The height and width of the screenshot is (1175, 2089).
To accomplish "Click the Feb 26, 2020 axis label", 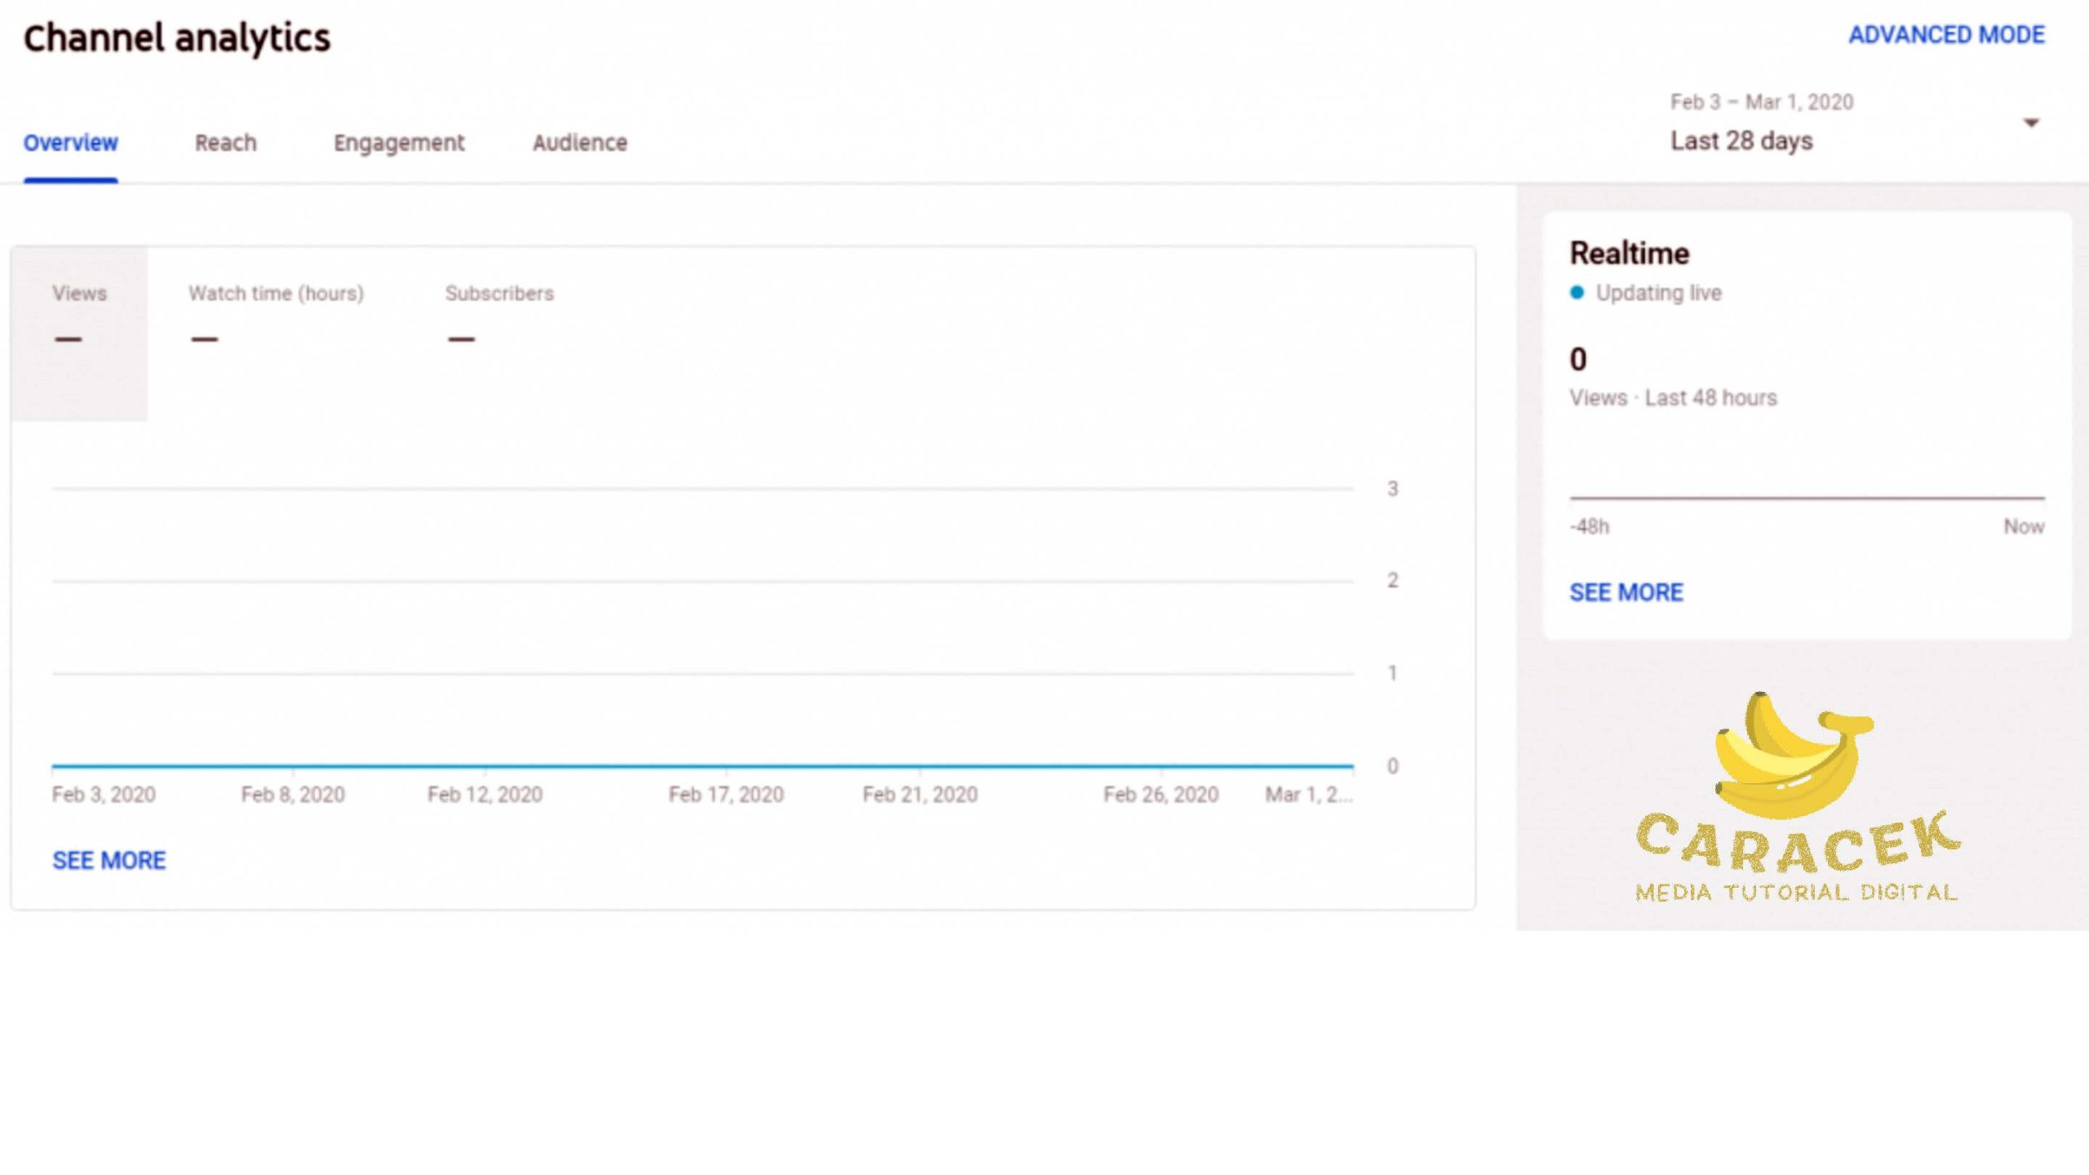I will coord(1160,795).
